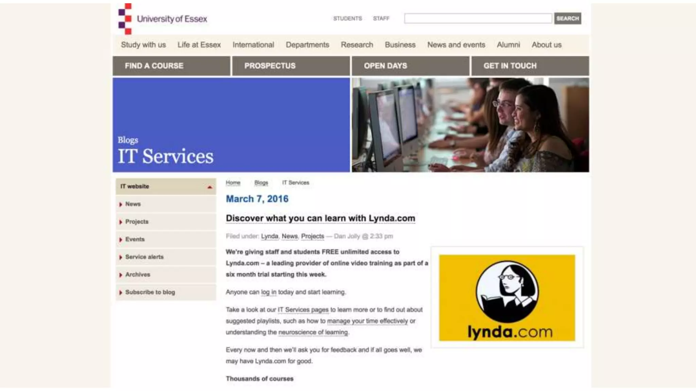Open the Life at Essex menu
Viewport: 696px width, 391px height.
[x=199, y=45]
